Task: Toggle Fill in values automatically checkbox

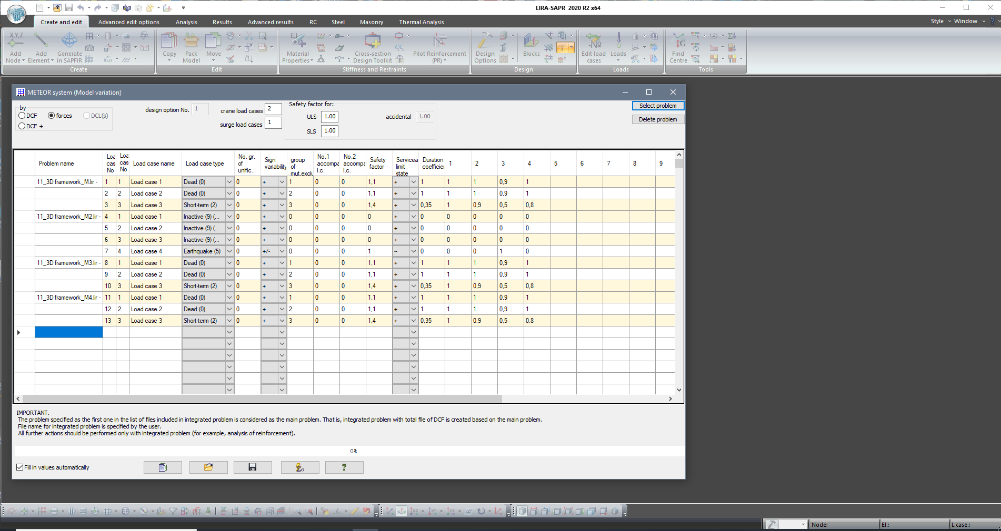Action: [20, 467]
